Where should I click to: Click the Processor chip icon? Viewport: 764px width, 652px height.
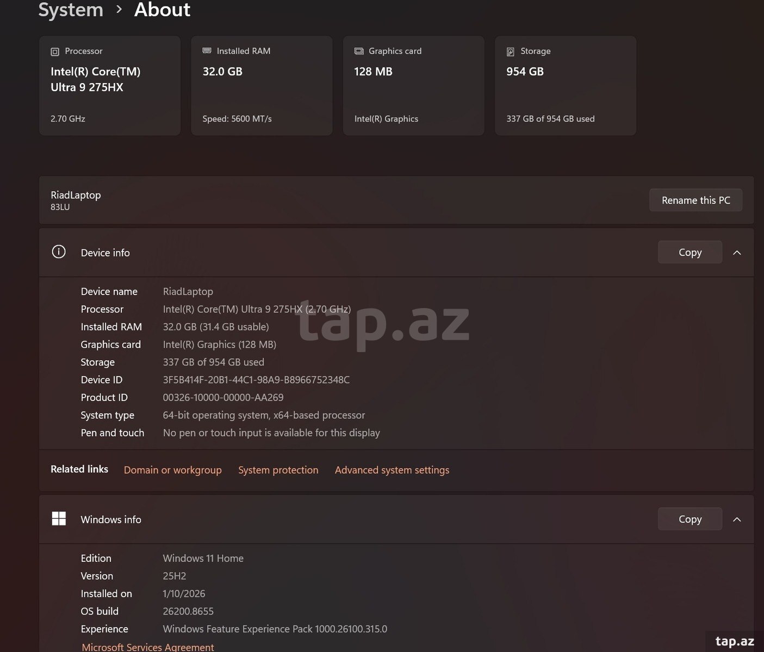coord(55,52)
